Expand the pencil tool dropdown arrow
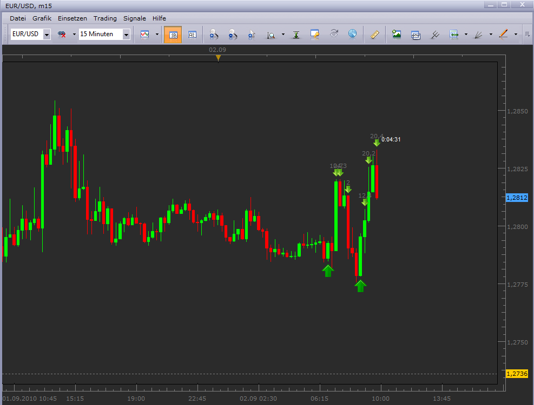The height and width of the screenshot is (405, 534). [x=516, y=35]
